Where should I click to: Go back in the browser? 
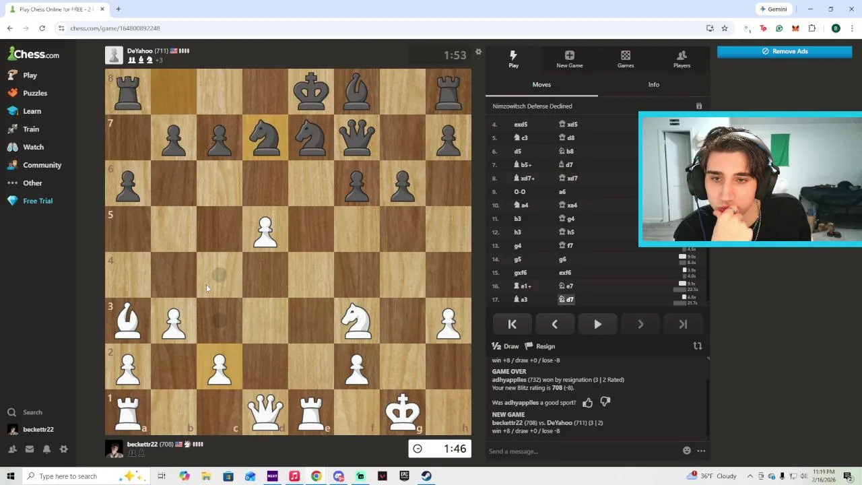point(10,28)
